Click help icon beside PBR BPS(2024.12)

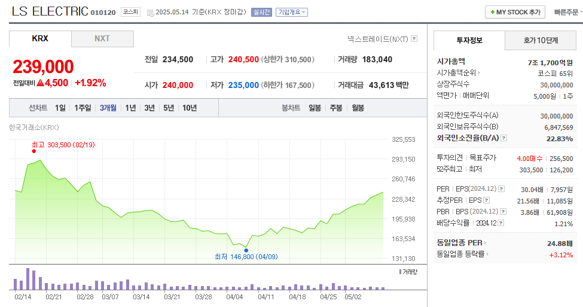tap(503, 212)
